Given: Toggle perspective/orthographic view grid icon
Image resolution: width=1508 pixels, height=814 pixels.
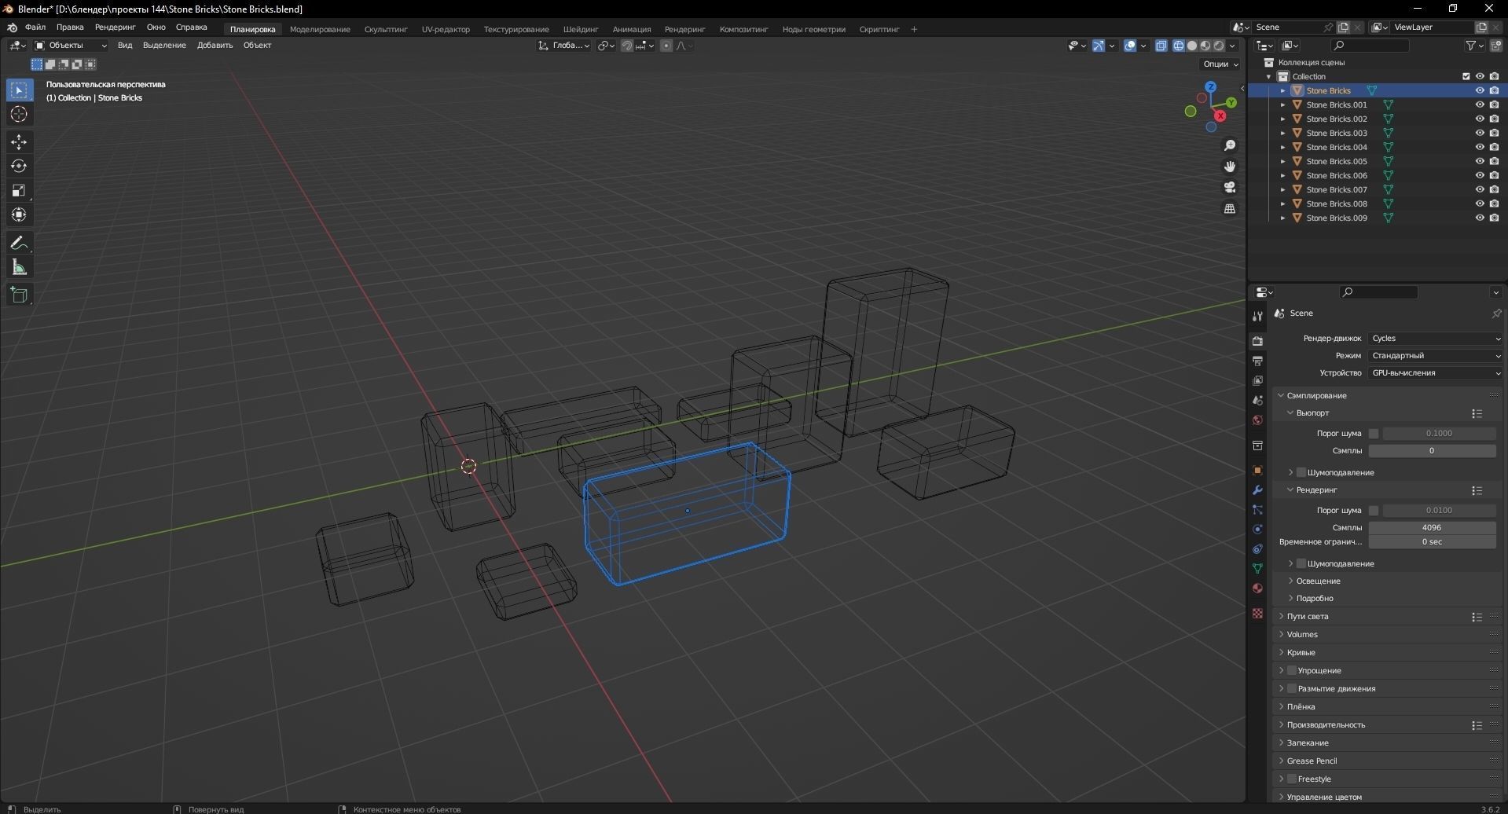Looking at the screenshot, I should coord(1230,209).
